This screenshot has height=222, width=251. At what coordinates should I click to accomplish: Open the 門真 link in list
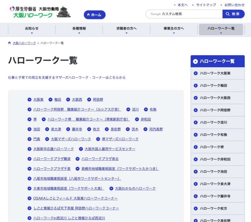[37, 139]
